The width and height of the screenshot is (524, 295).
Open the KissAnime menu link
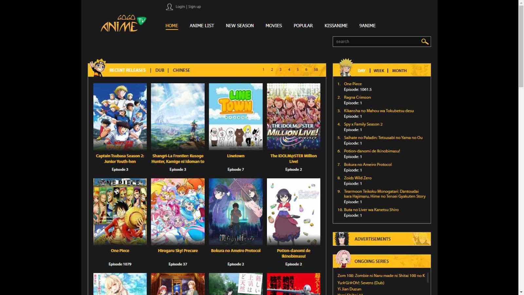click(x=336, y=26)
